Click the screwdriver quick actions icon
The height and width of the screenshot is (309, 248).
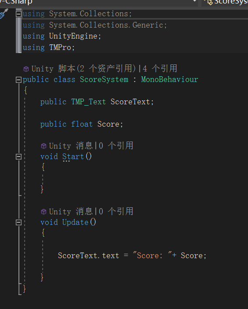tap(4, 14)
